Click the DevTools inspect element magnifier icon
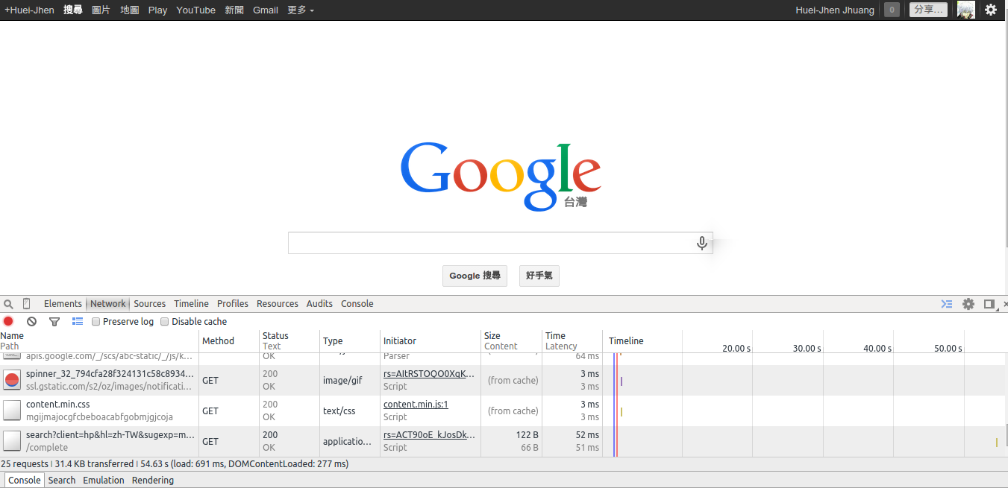 [x=8, y=304]
